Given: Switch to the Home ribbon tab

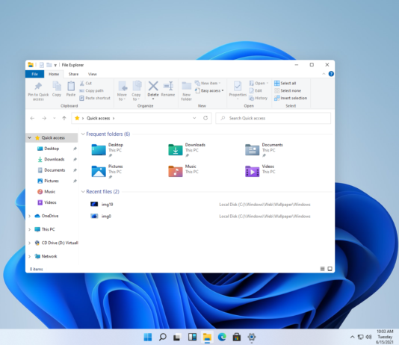Looking at the screenshot, I should 54,74.
